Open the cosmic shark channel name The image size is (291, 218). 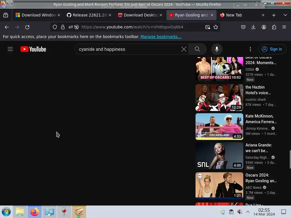(x=255, y=100)
